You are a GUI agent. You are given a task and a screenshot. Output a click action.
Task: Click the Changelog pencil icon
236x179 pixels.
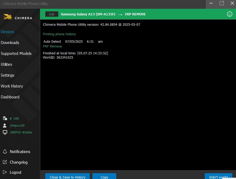[x=5, y=162]
